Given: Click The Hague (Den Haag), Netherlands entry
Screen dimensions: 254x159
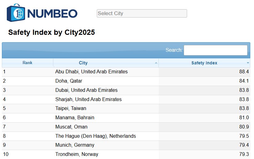Looking at the screenshot, I should point(96,136).
